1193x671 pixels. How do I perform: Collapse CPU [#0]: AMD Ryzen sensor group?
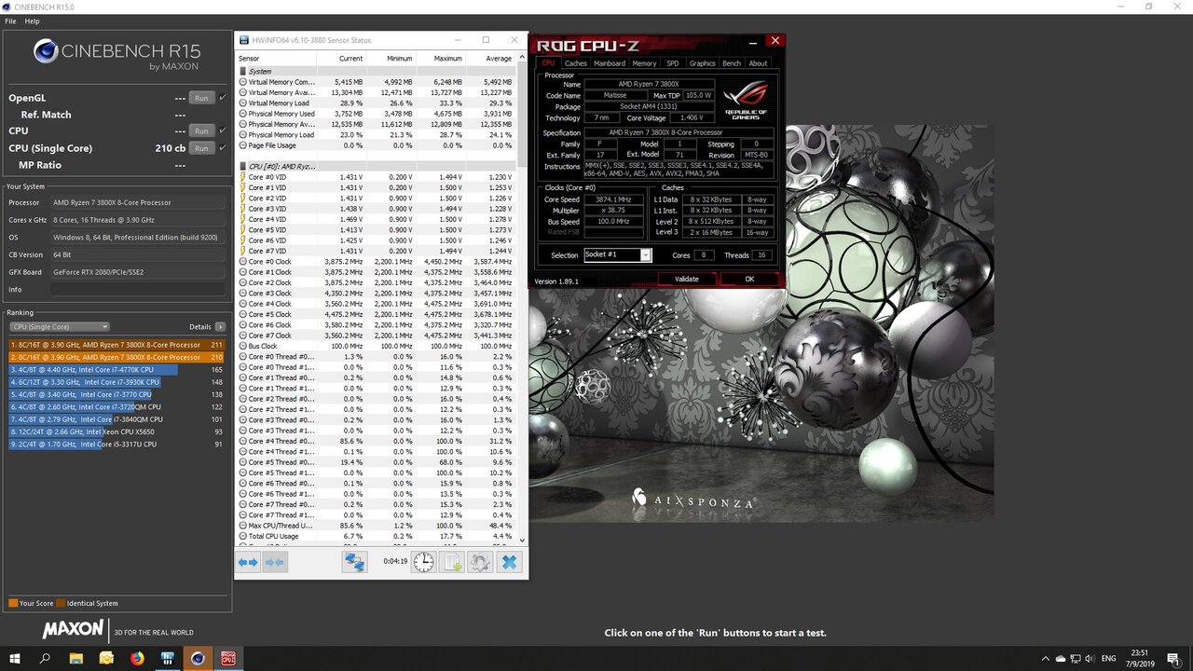click(x=243, y=166)
